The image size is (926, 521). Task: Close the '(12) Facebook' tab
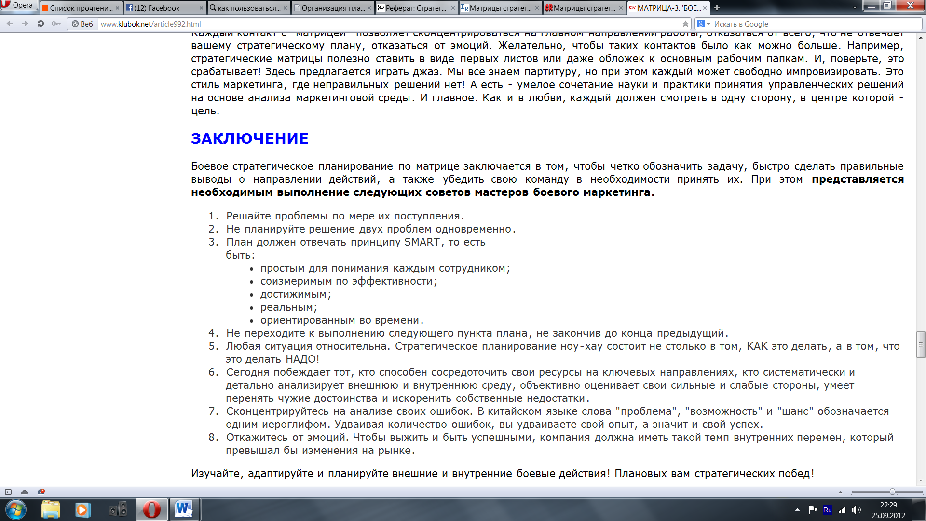[201, 8]
